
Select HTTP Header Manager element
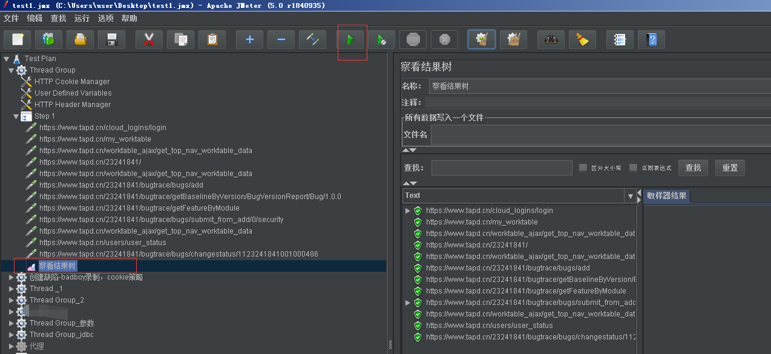pyautogui.click(x=73, y=105)
